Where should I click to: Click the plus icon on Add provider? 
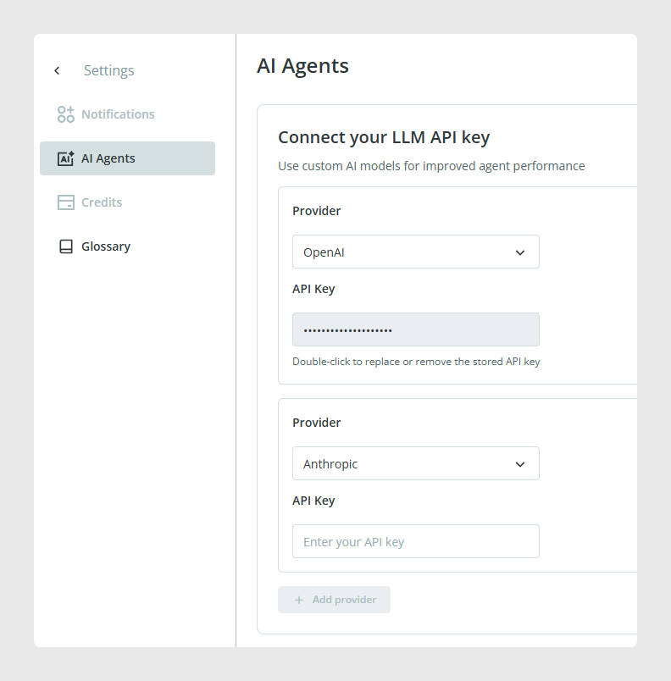pos(299,600)
